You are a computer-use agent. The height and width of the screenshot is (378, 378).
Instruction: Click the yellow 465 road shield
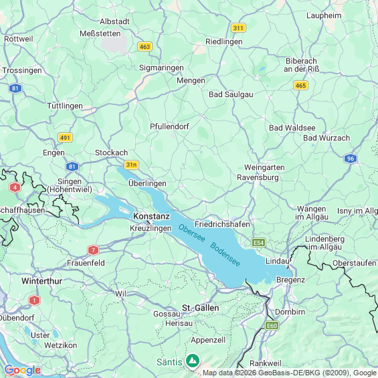(x=300, y=86)
